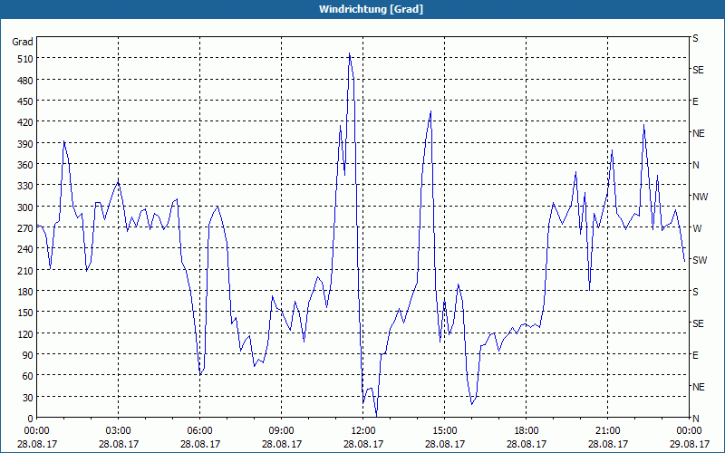The image size is (725, 453).
Task: Click the curve's highest peak above 510
Action: coord(350,53)
